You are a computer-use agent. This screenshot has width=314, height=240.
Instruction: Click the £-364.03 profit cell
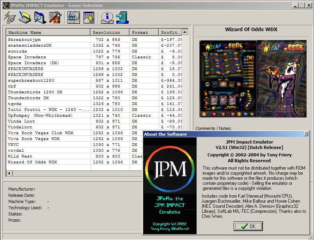coord(171,80)
